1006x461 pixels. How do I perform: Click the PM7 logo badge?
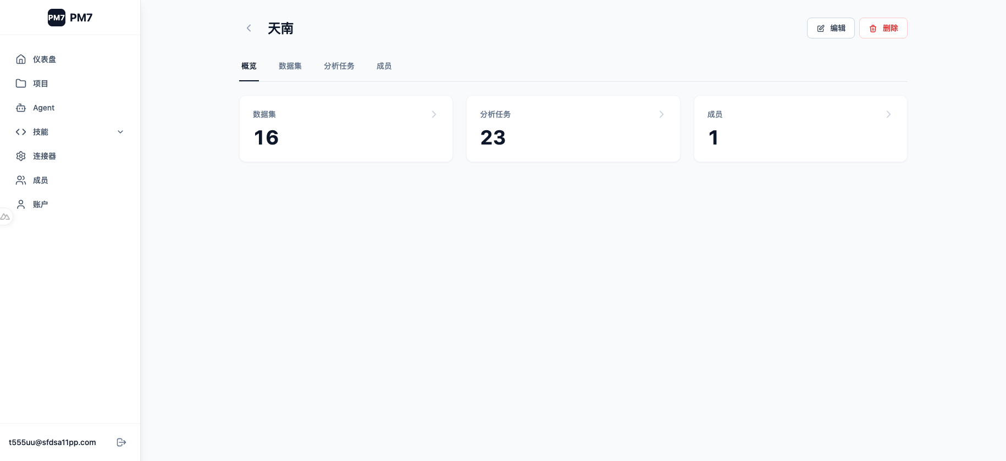tap(57, 18)
